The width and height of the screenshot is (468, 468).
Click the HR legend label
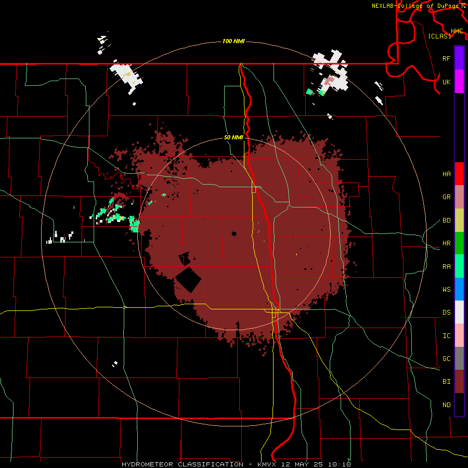[x=447, y=243]
